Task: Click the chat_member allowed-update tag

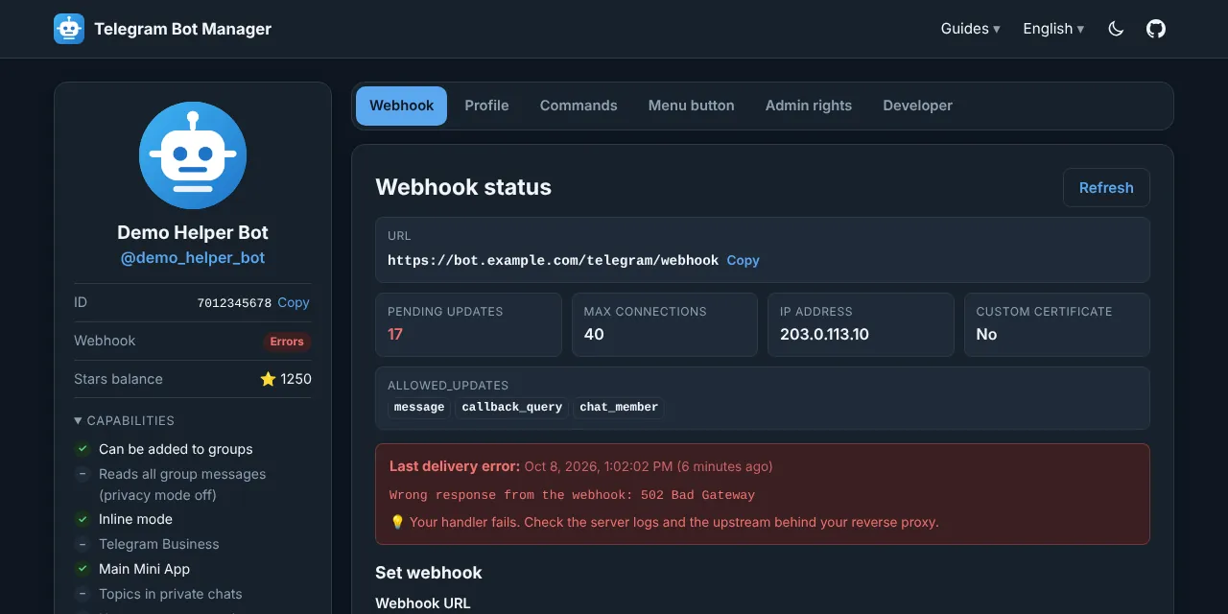Action: point(619,408)
